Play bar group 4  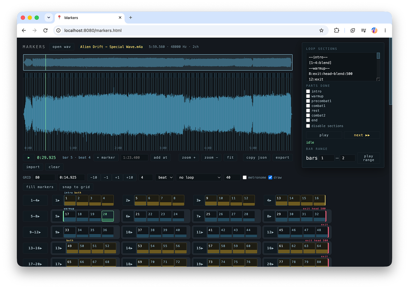click(x=269, y=200)
